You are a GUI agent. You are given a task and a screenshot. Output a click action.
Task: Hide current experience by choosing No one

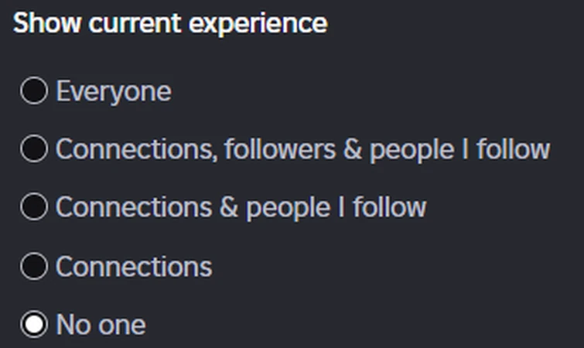(x=34, y=324)
